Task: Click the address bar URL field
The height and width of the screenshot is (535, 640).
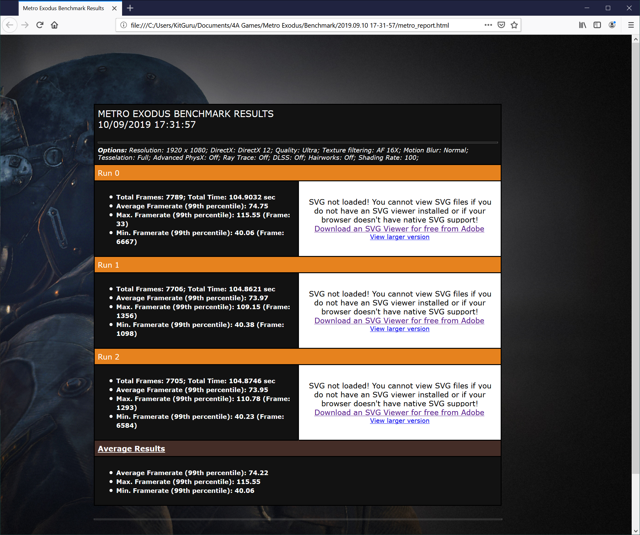Action: pos(289,25)
